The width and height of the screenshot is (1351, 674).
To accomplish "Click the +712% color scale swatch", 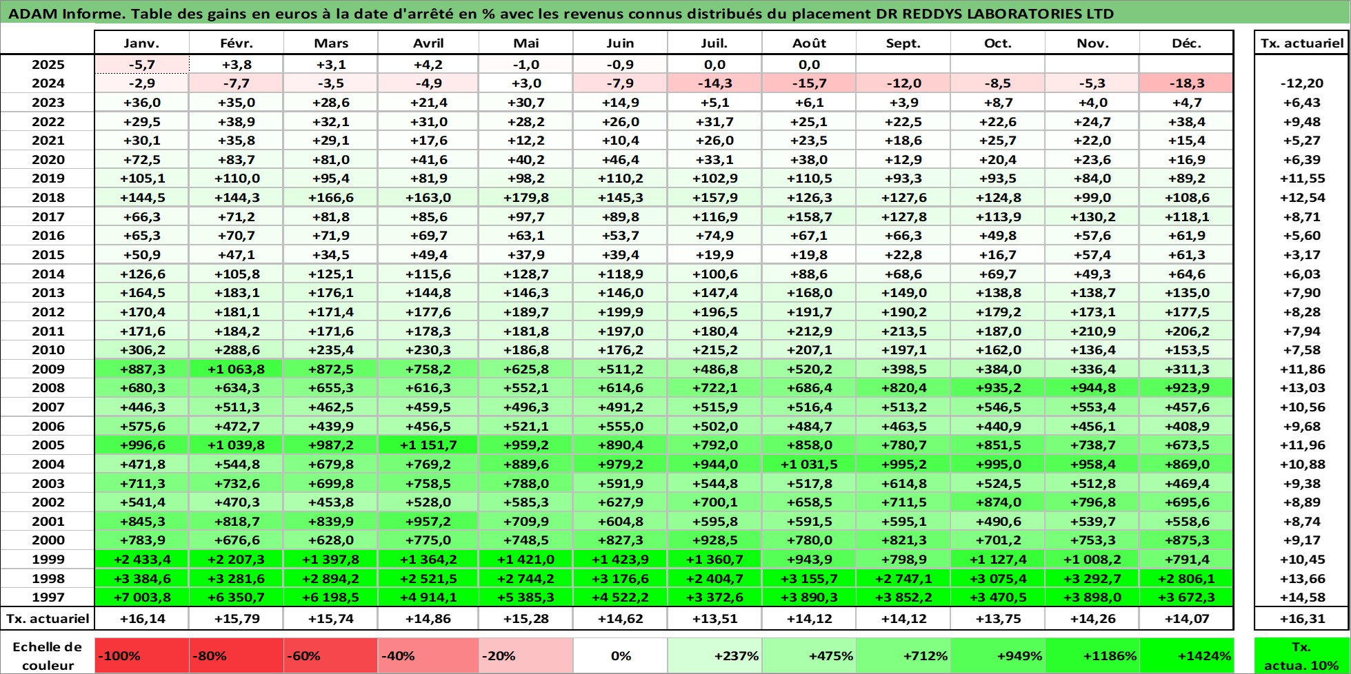I will (x=903, y=655).
